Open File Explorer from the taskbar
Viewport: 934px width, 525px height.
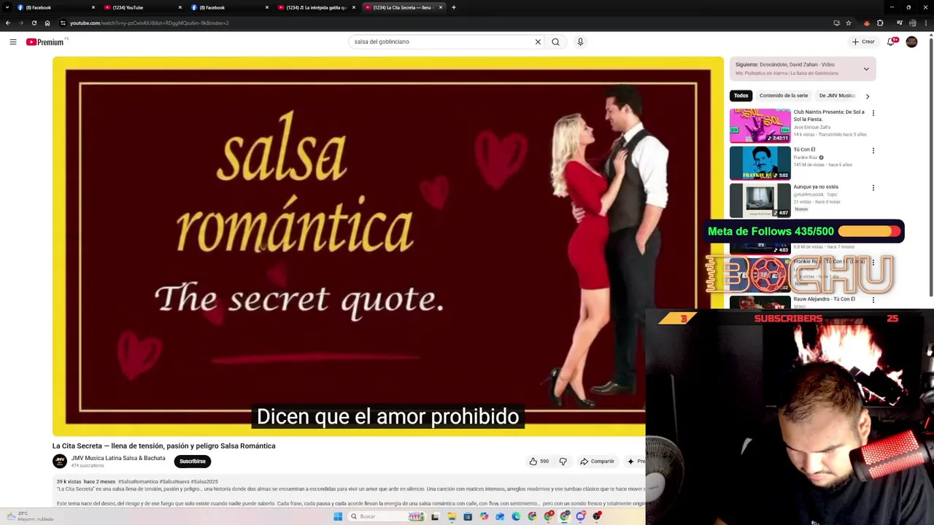click(452, 516)
